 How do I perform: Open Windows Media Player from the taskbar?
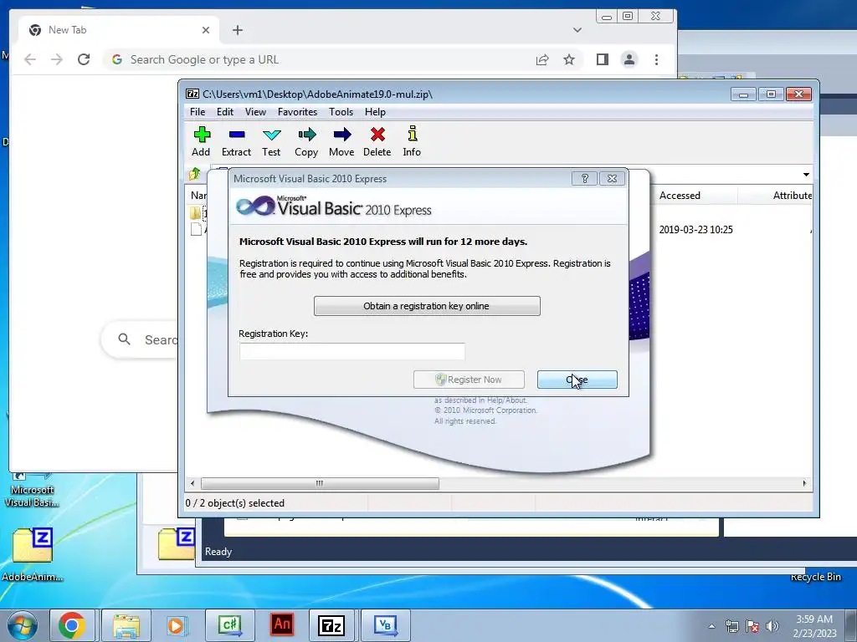[177, 625]
